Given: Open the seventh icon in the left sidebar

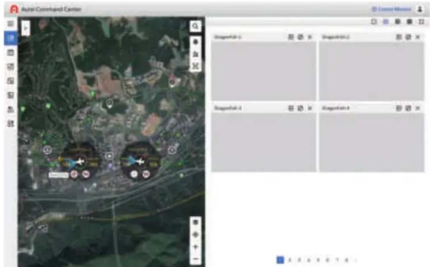Looking at the screenshot, I should pos(11,109).
